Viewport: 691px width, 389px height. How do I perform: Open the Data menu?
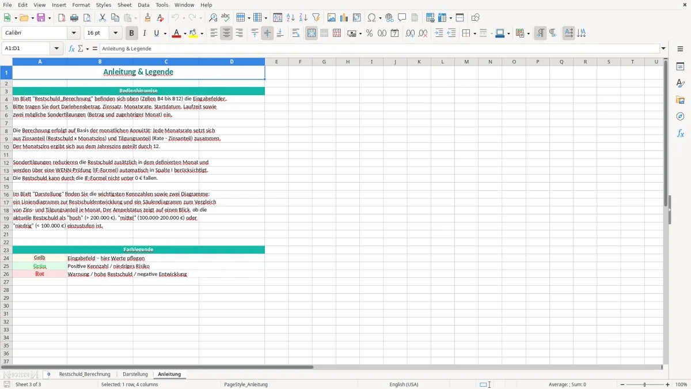[x=143, y=5]
